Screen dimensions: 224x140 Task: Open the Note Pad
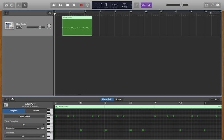(x=206, y=5)
